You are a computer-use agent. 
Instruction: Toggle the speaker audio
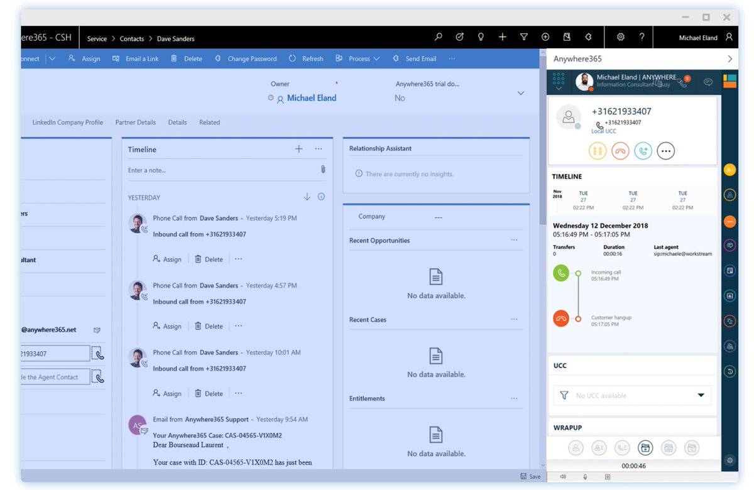coord(563,477)
